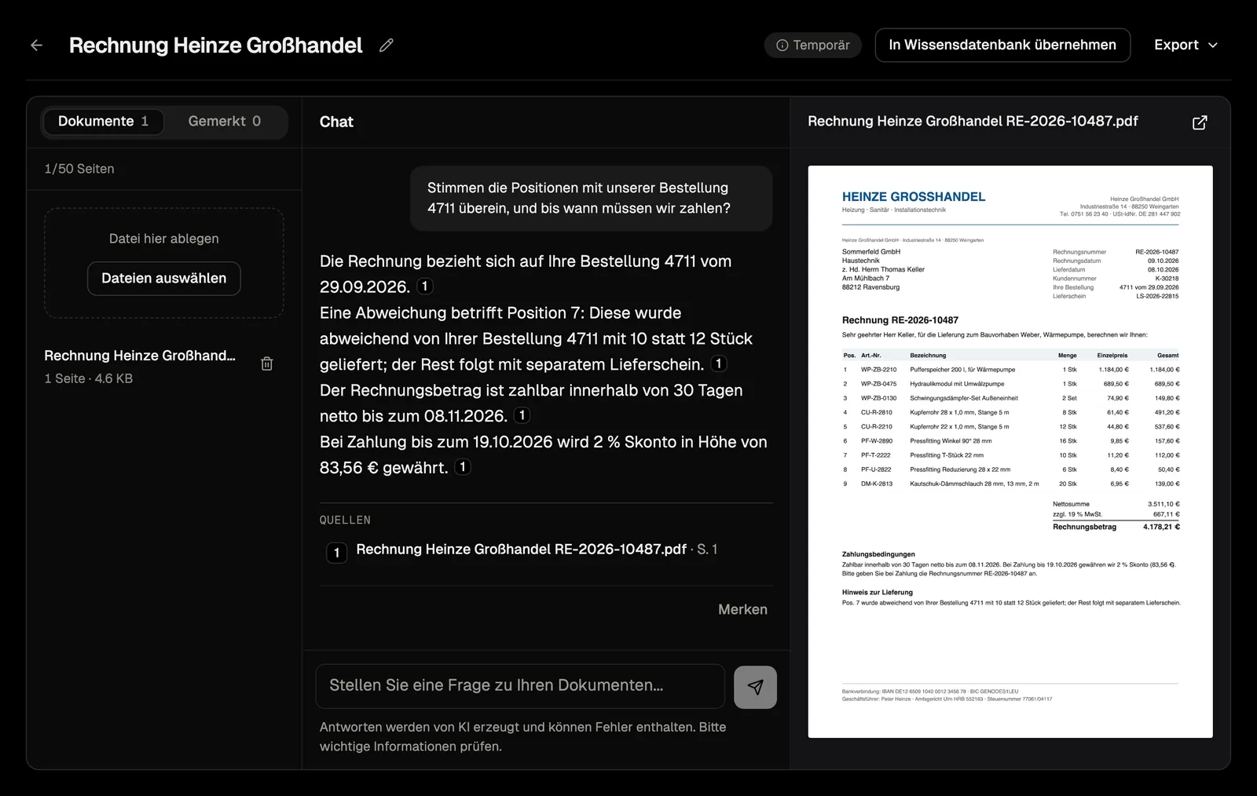The image size is (1257, 796).
Task: Edit title with the pencil icon
Action: [386, 46]
